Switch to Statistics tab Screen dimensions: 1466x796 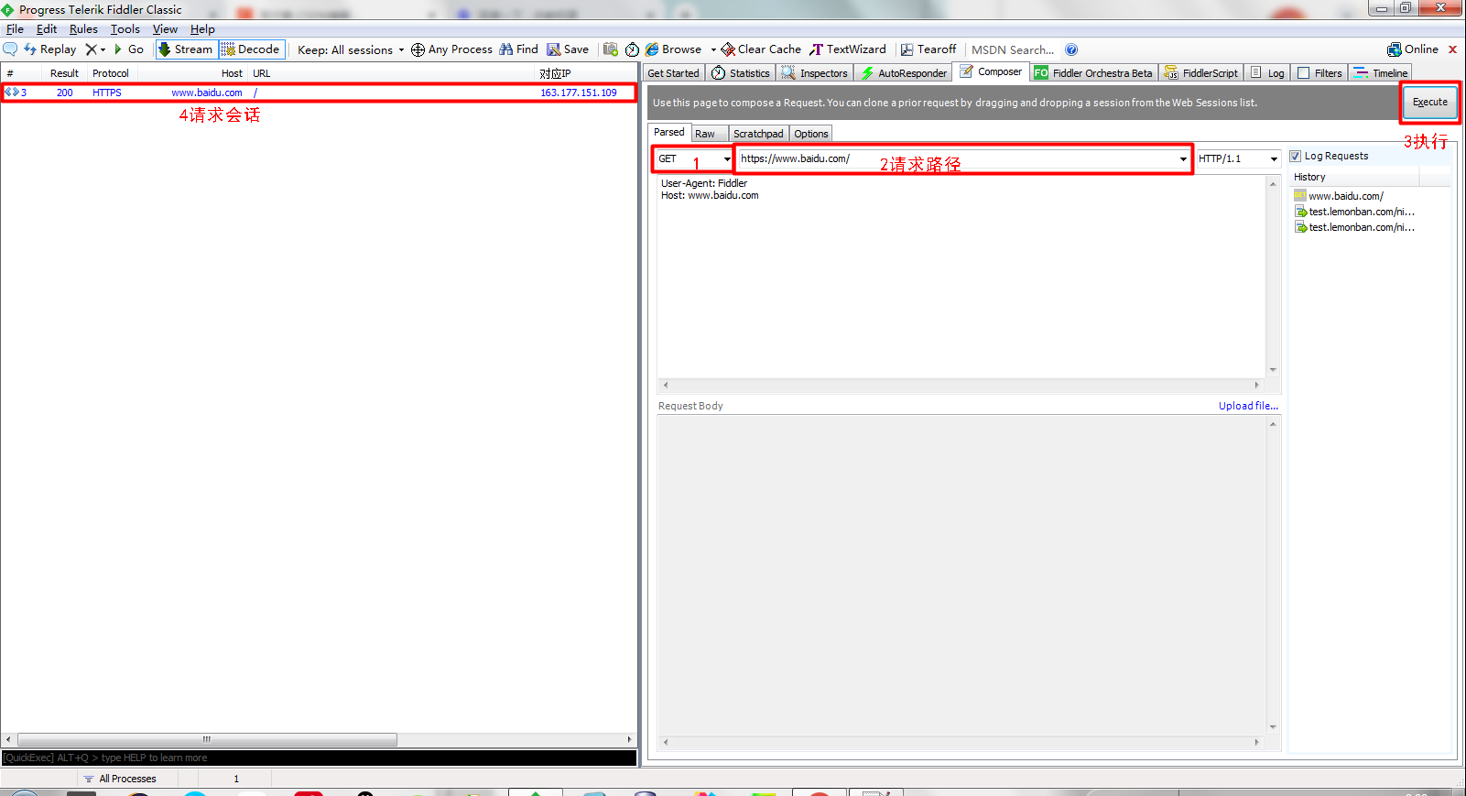click(742, 73)
